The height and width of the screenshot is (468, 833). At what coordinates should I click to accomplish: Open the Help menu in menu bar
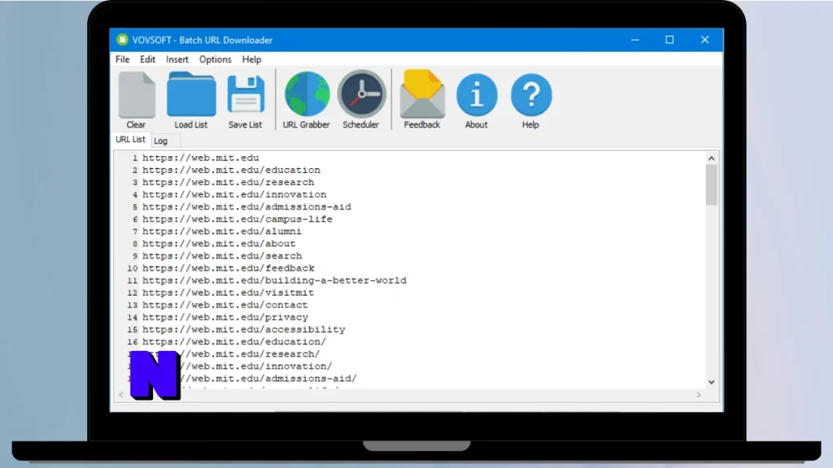(x=251, y=59)
